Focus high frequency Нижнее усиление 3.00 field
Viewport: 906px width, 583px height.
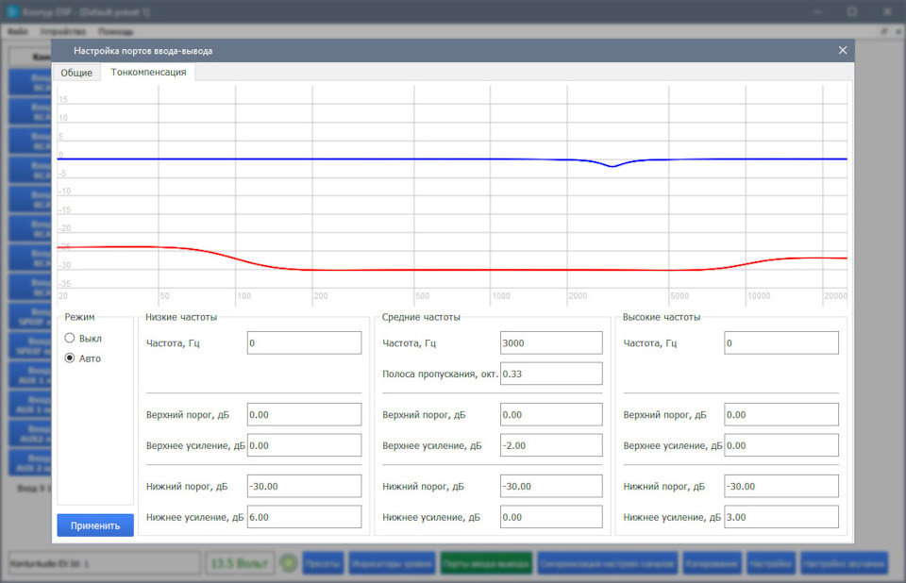point(781,517)
